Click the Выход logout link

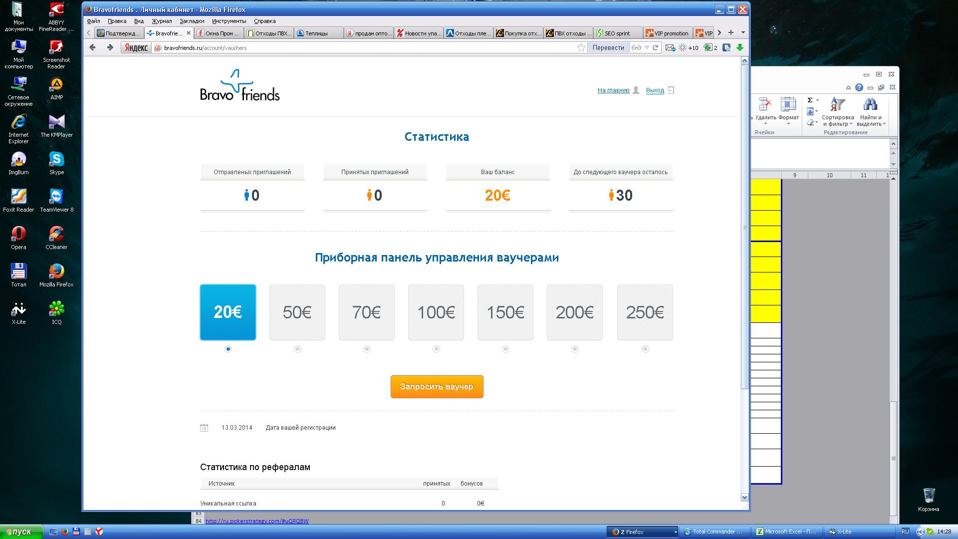(655, 90)
